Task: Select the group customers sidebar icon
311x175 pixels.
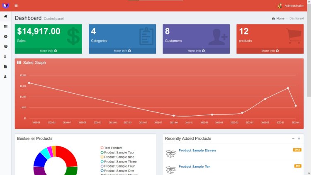Action: click(x=5, y=46)
